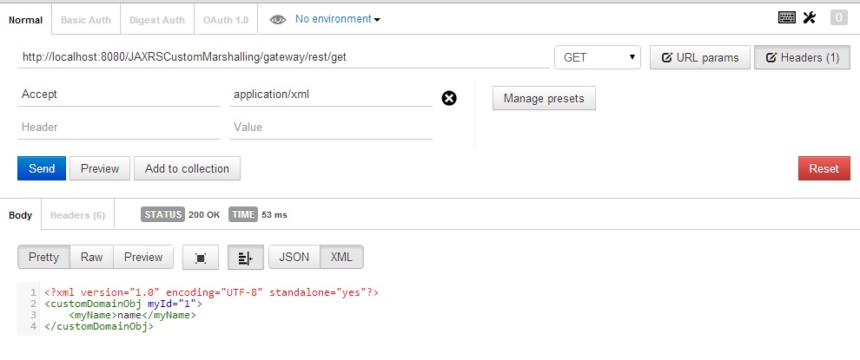Click the notifications counter badge

(x=838, y=17)
